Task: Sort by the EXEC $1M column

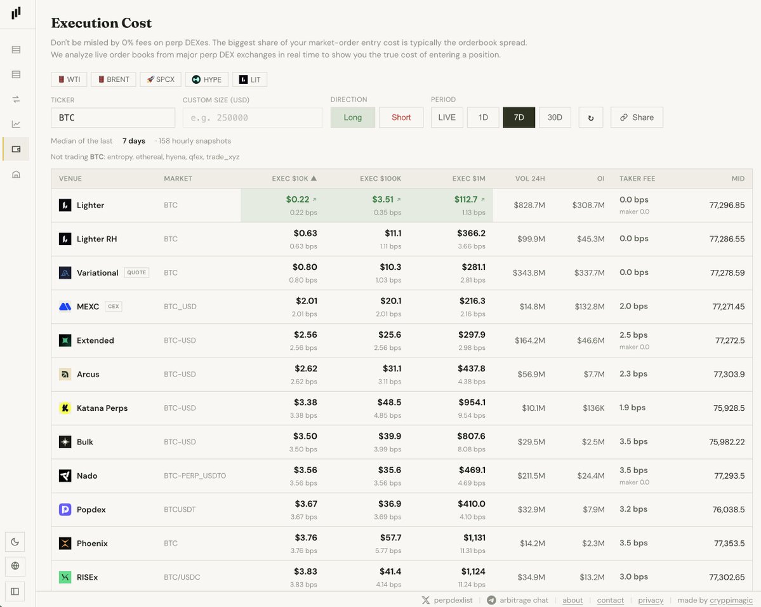Action: pos(469,178)
